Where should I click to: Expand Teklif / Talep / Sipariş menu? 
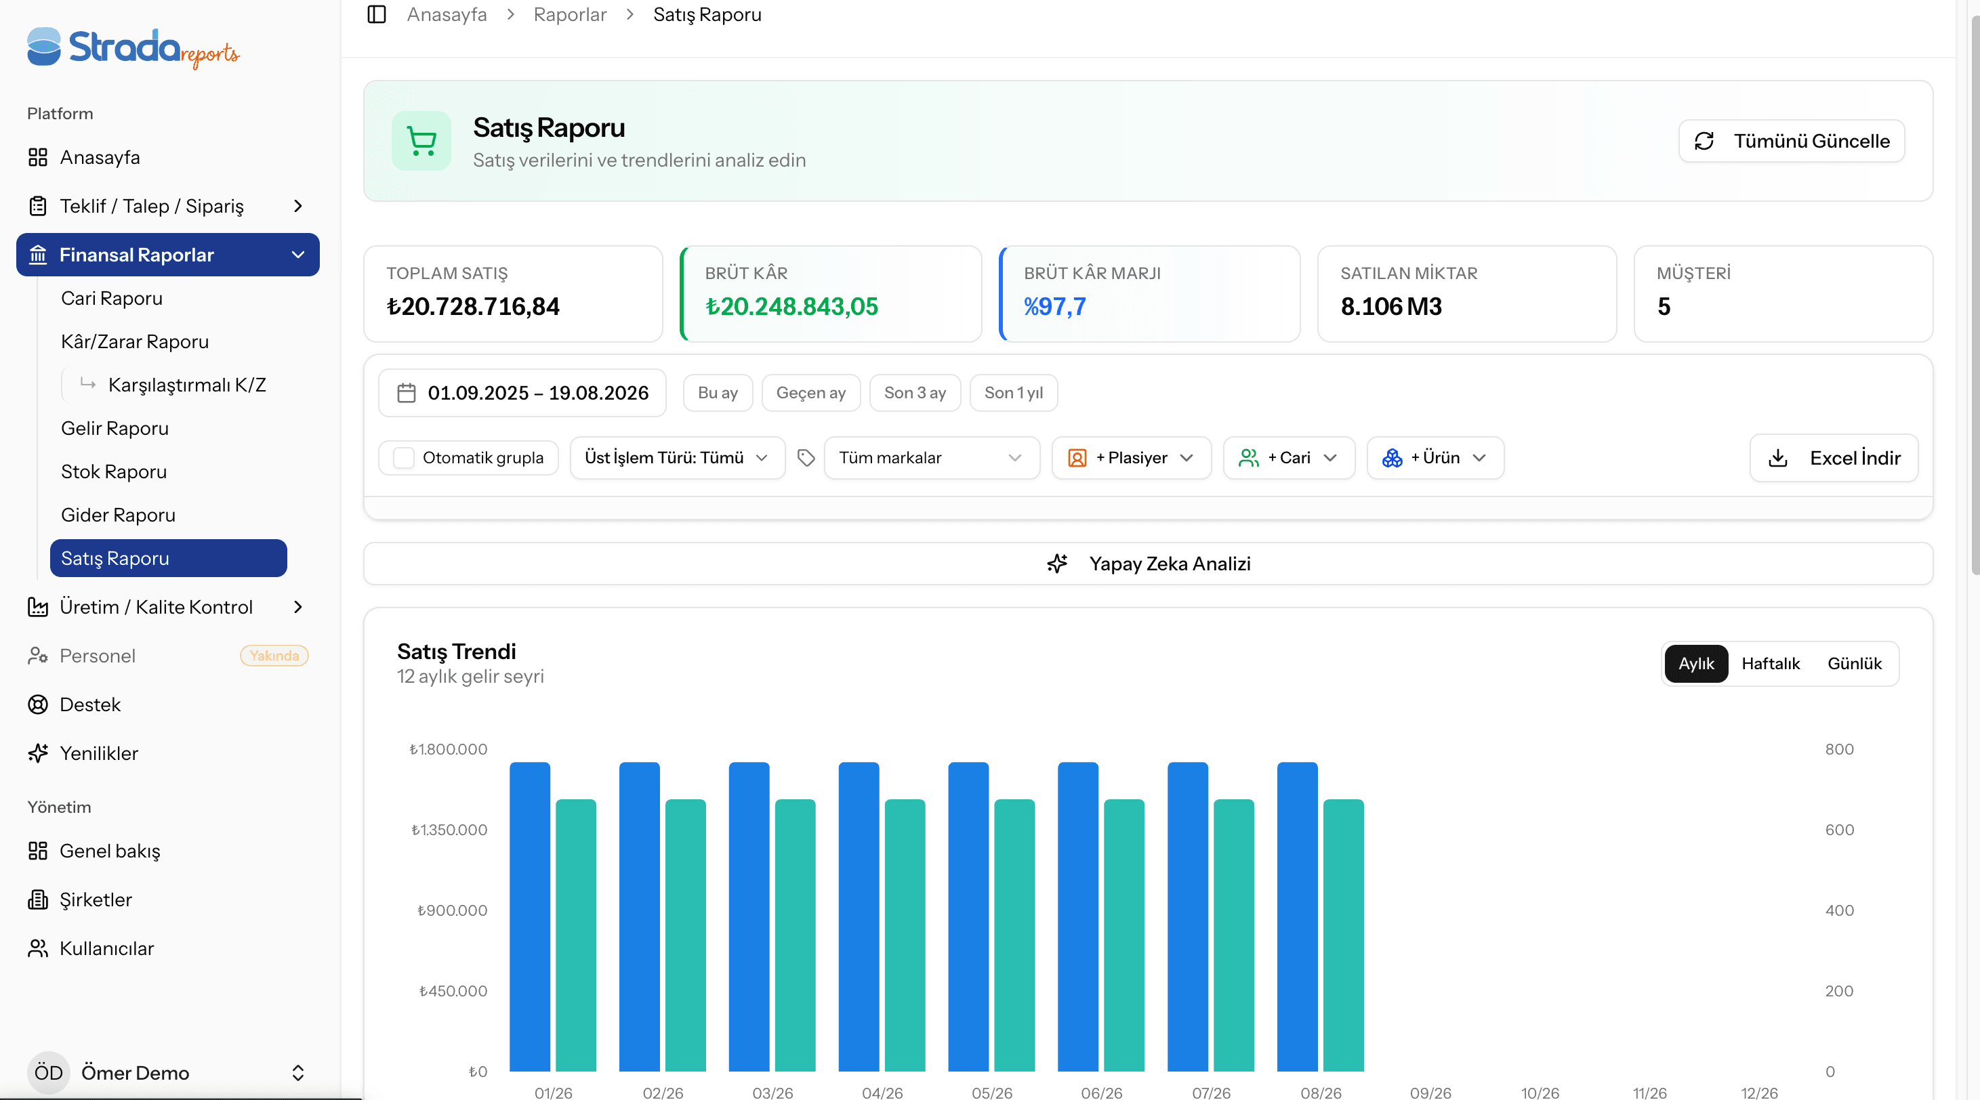(x=167, y=206)
